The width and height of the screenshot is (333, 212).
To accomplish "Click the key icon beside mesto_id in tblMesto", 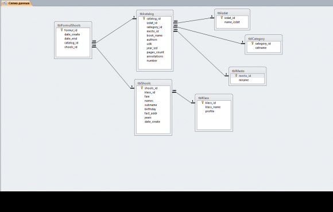I will (x=236, y=76).
